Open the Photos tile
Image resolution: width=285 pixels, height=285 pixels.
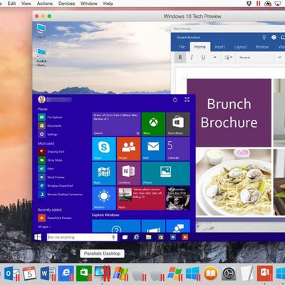point(166,173)
